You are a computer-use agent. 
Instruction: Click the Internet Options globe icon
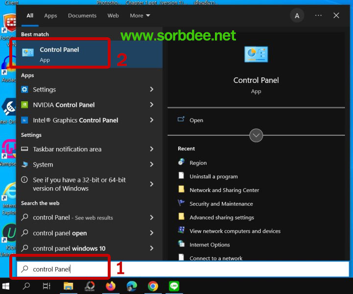181,244
